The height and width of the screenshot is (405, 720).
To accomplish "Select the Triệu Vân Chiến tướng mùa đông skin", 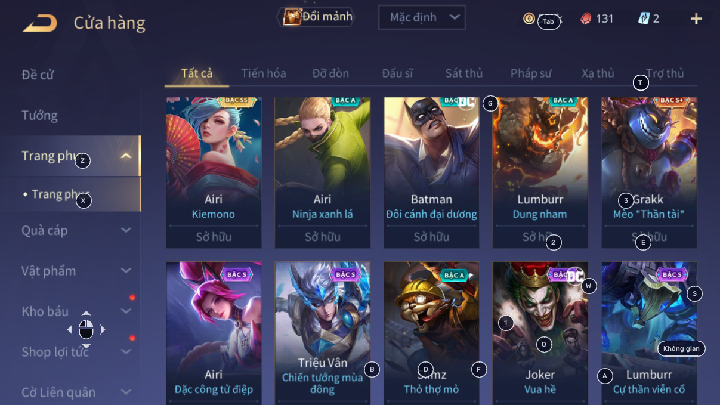I will 322,333.
